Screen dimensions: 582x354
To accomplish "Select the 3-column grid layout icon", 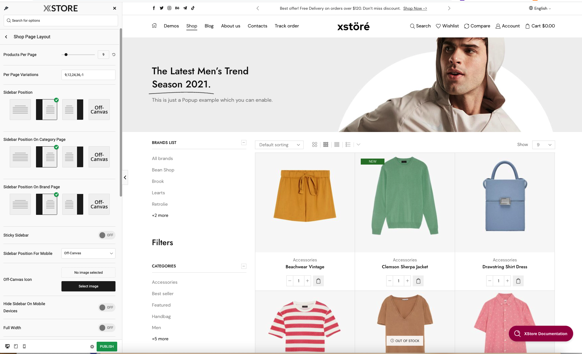I will pos(326,144).
